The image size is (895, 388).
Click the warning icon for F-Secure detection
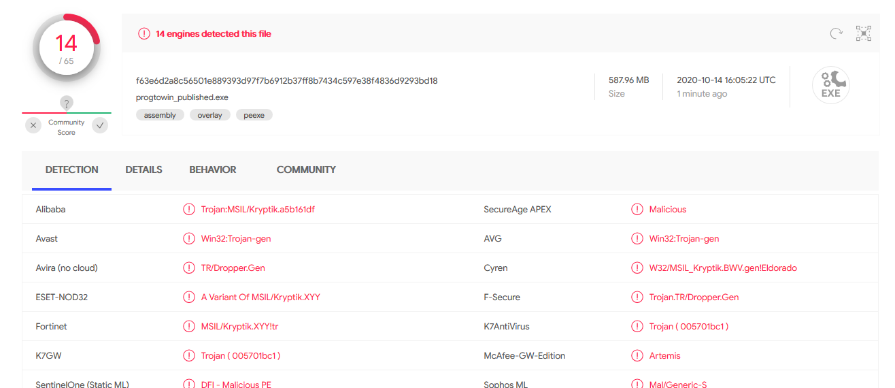point(637,297)
